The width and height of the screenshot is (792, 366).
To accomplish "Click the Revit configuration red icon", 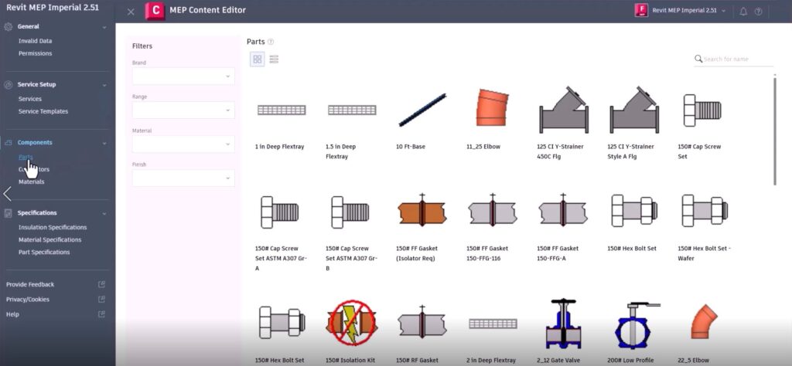I will (x=641, y=11).
